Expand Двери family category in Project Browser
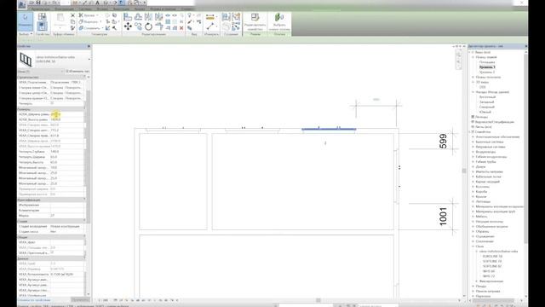This screenshot has width=545, height=307. pyautogui.click(x=473, y=167)
